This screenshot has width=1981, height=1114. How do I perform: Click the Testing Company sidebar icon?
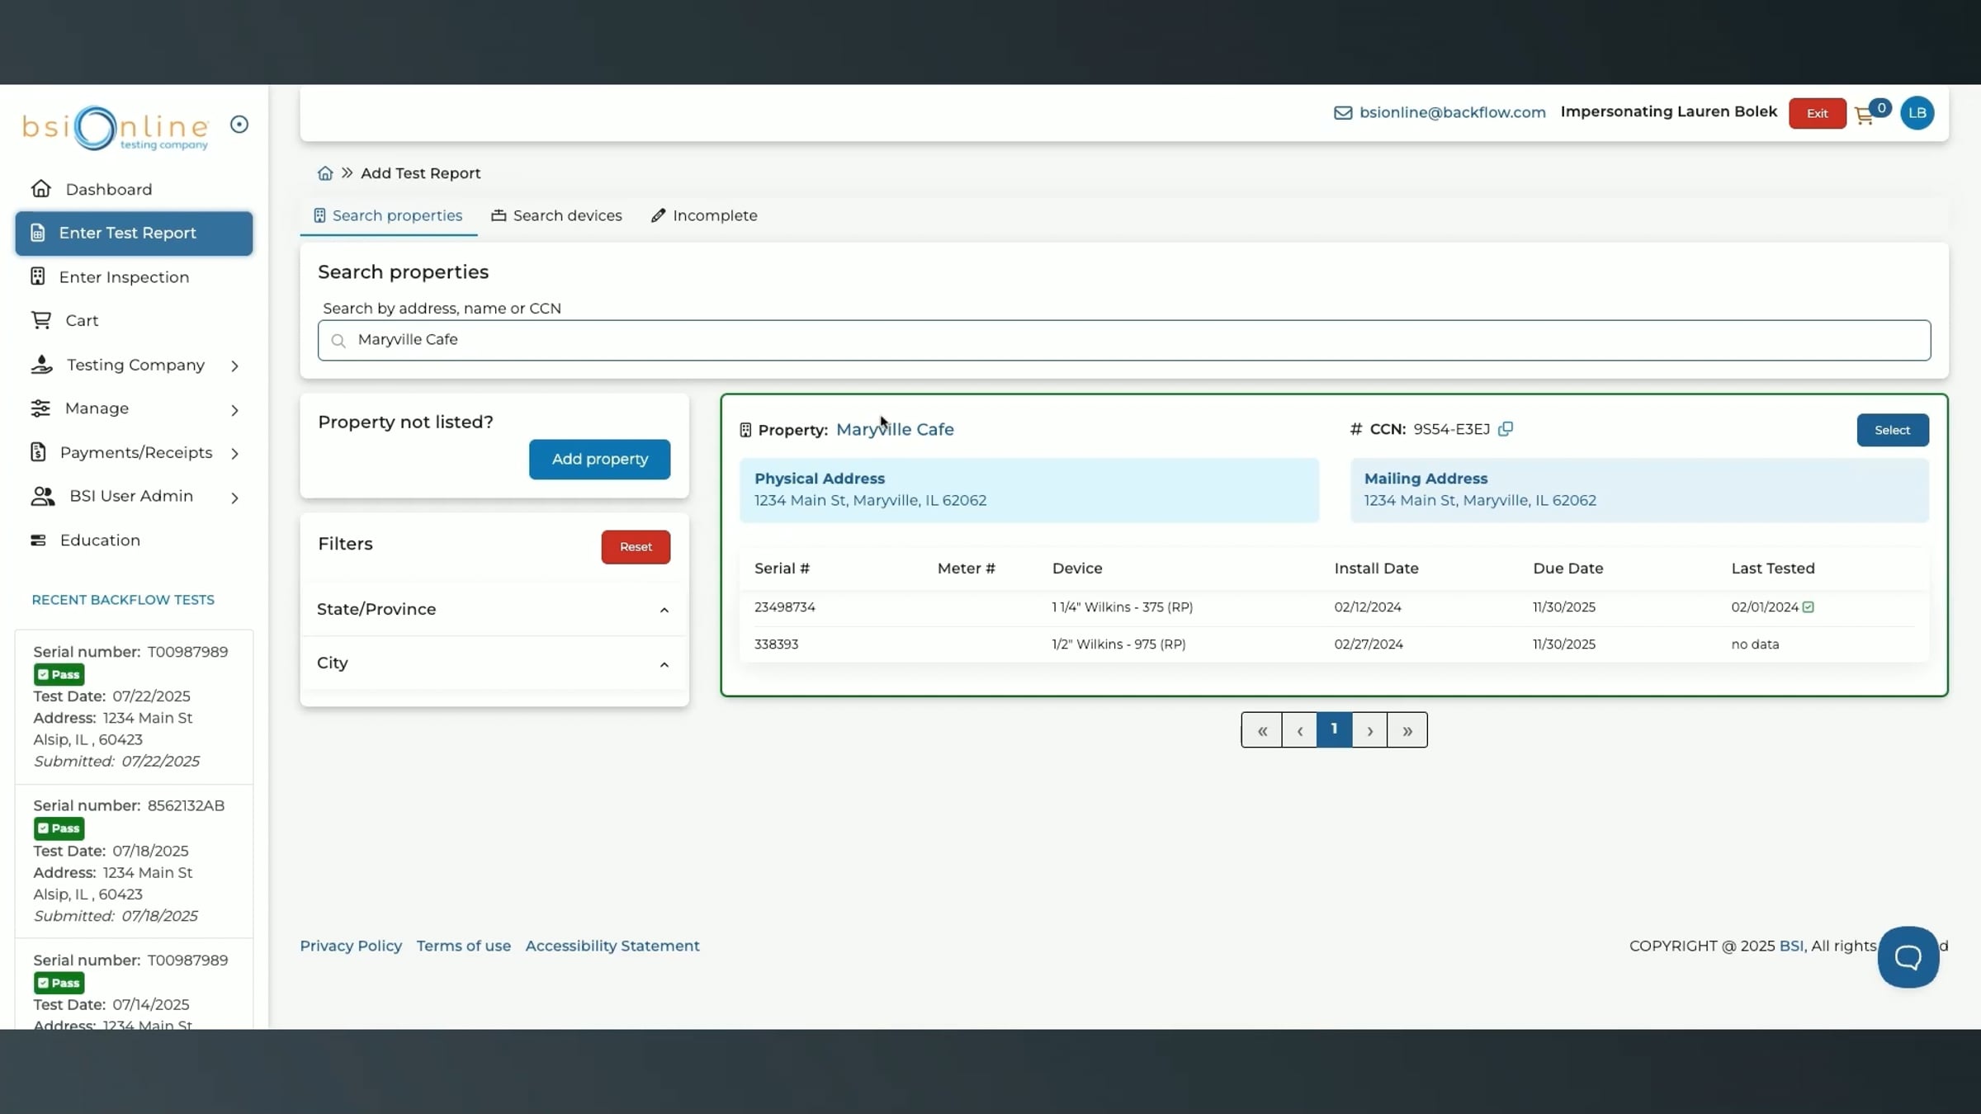41,365
